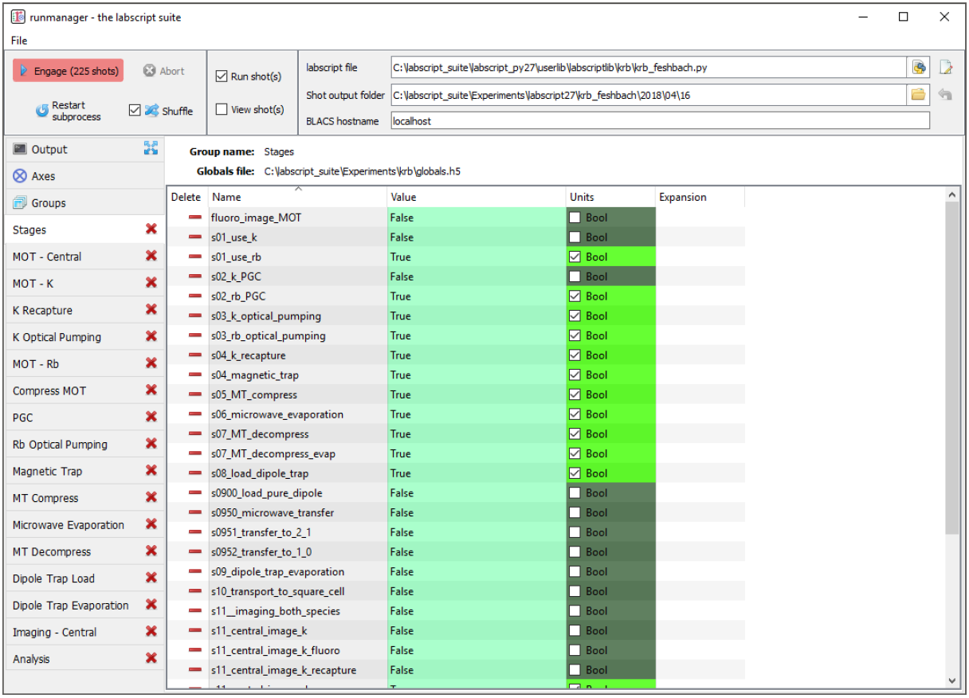This screenshot has width=969, height=698.
Task: Toggle Bool checkbox for s01_use_rb
Action: 575,257
